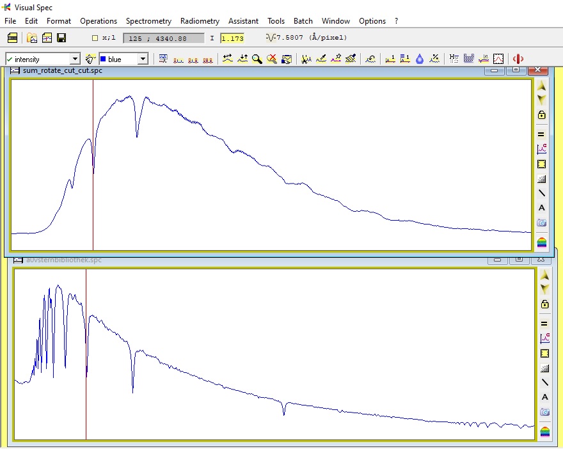563x449 pixels.
Task: Click the three-marker red-line calibration icon
Action: [207, 59]
